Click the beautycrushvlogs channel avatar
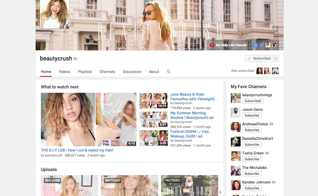 coord(236,98)
